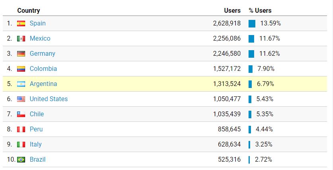
Task: Click the Mexico flag icon
Action: (x=21, y=38)
